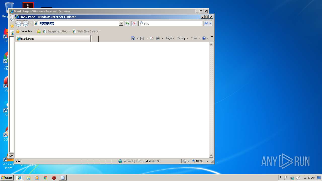Open the recent pages dropdown arrow
This screenshot has width=322, height=181.
tap(31, 24)
